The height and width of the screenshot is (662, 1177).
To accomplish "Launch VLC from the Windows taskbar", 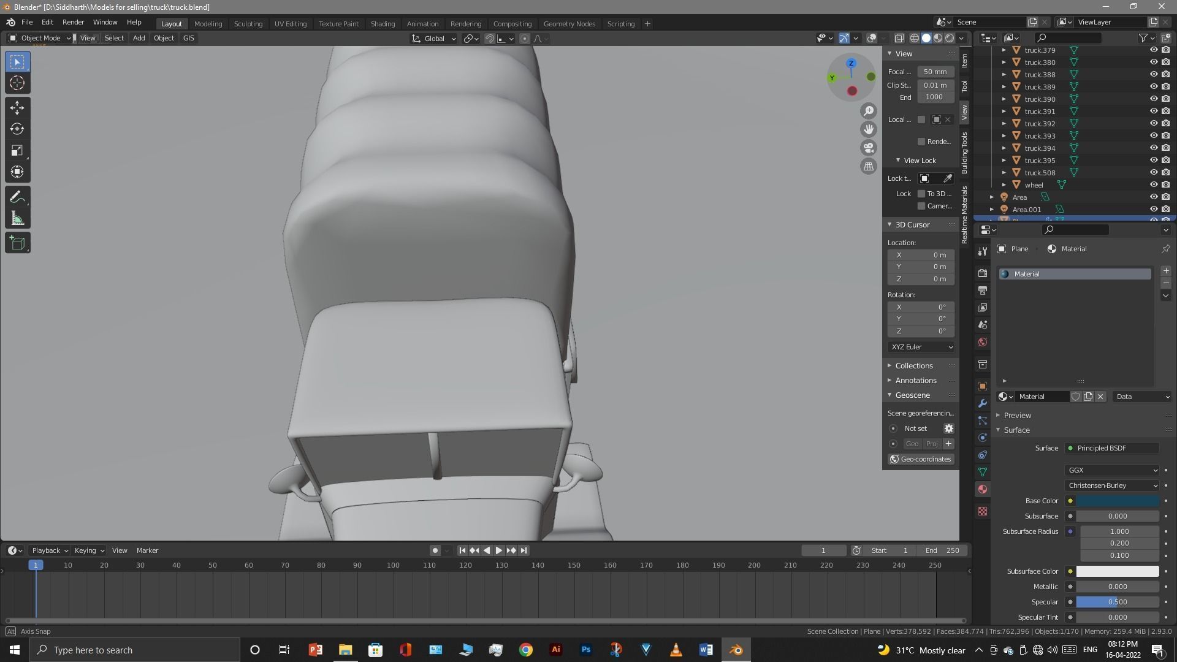I will point(676,650).
